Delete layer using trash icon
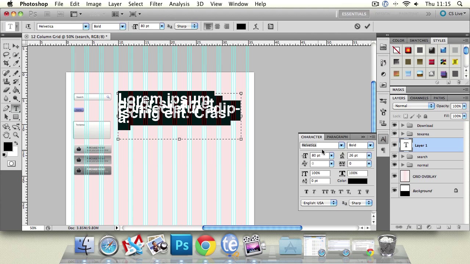The width and height of the screenshot is (470, 264). click(459, 227)
